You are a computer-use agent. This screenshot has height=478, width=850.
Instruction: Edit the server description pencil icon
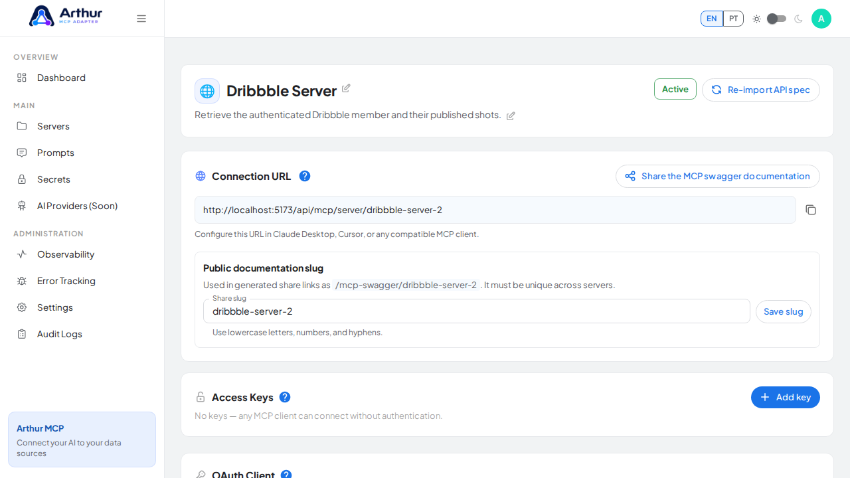pos(511,116)
